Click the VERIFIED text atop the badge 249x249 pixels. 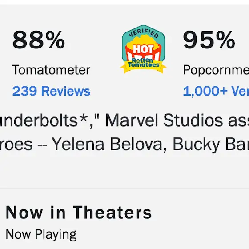(143, 33)
